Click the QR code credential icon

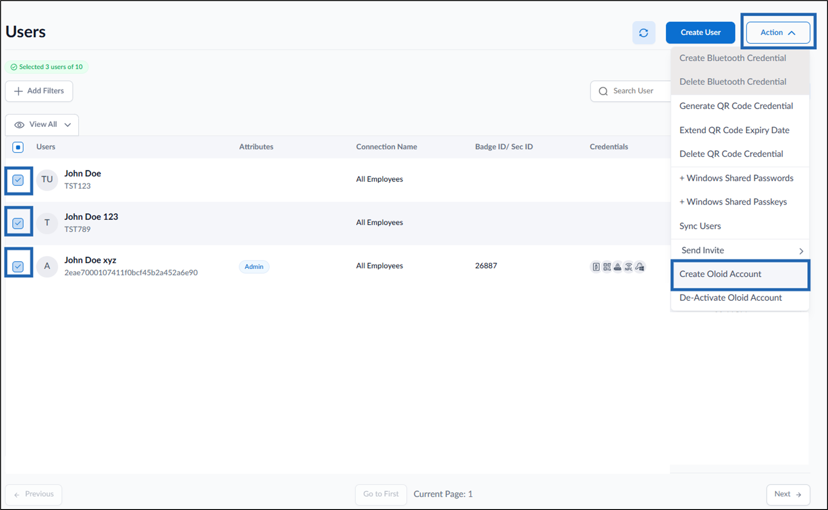click(607, 267)
